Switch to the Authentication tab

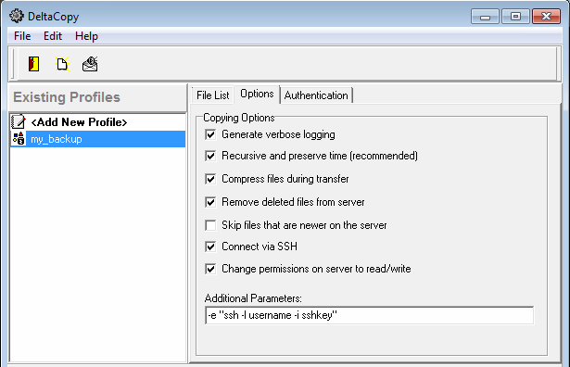(x=316, y=95)
